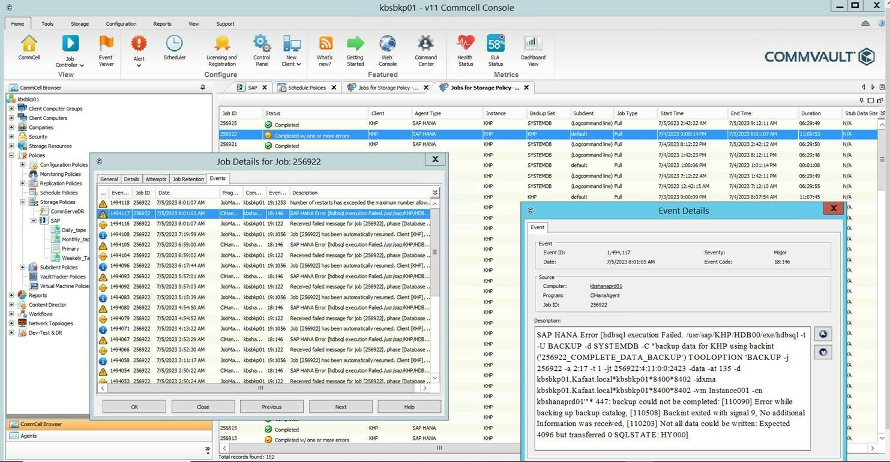Open Licensing and Registration icon
Screen dimensions: 890x462
click(222, 43)
